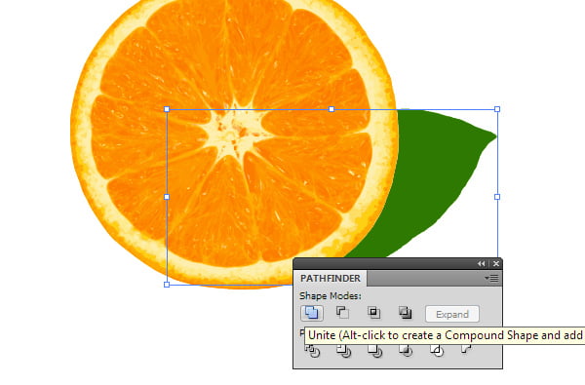Select the Intersect shape mode icon

coord(373,312)
